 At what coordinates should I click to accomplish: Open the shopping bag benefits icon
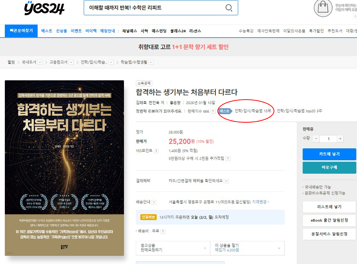pos(323,8)
